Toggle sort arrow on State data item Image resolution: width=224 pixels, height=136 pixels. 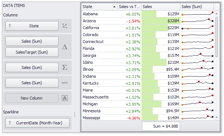(10, 26)
